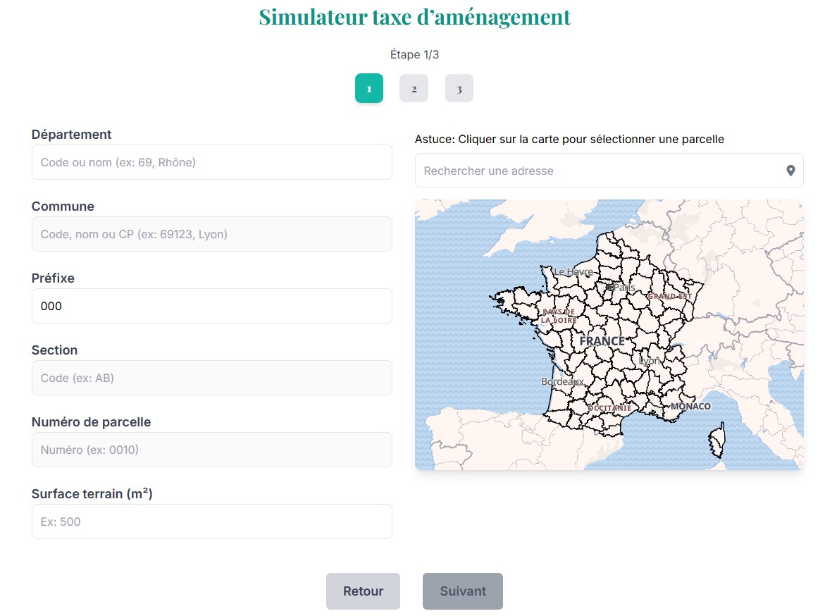This screenshot has height=616, width=825.
Task: Click the Corsica island on the map
Action: 716,441
